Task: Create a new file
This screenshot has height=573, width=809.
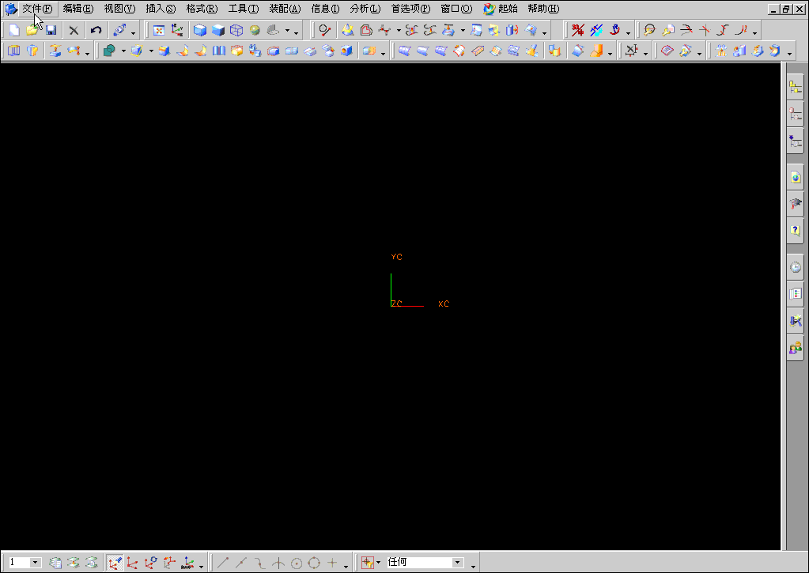Action: 13,29
